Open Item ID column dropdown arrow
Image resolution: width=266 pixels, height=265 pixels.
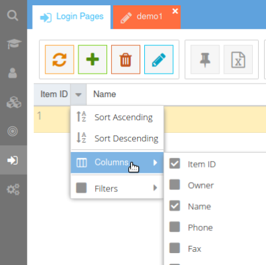78,94
